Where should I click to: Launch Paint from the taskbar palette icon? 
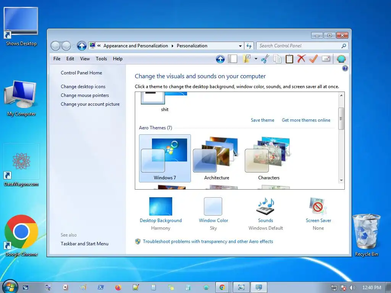83,287
